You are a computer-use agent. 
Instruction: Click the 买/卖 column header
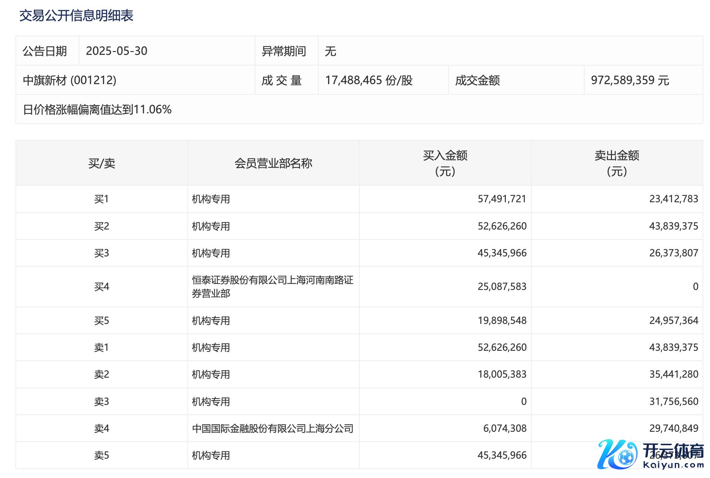[x=102, y=163]
